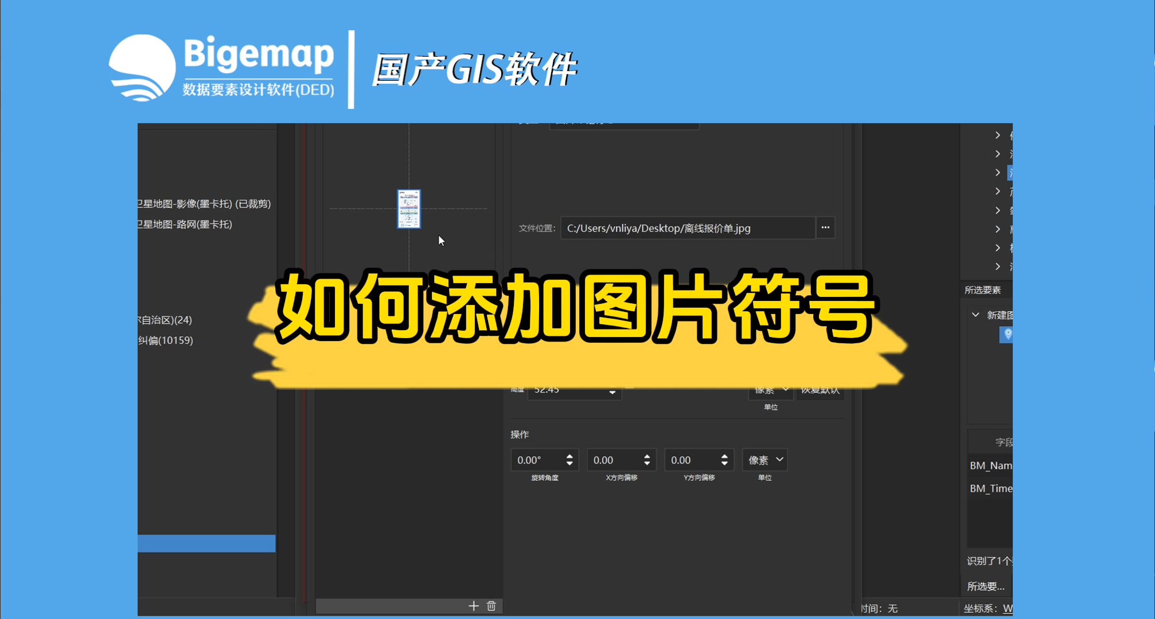Open file browser via the ... button
This screenshot has height=619, width=1155.
pos(825,228)
